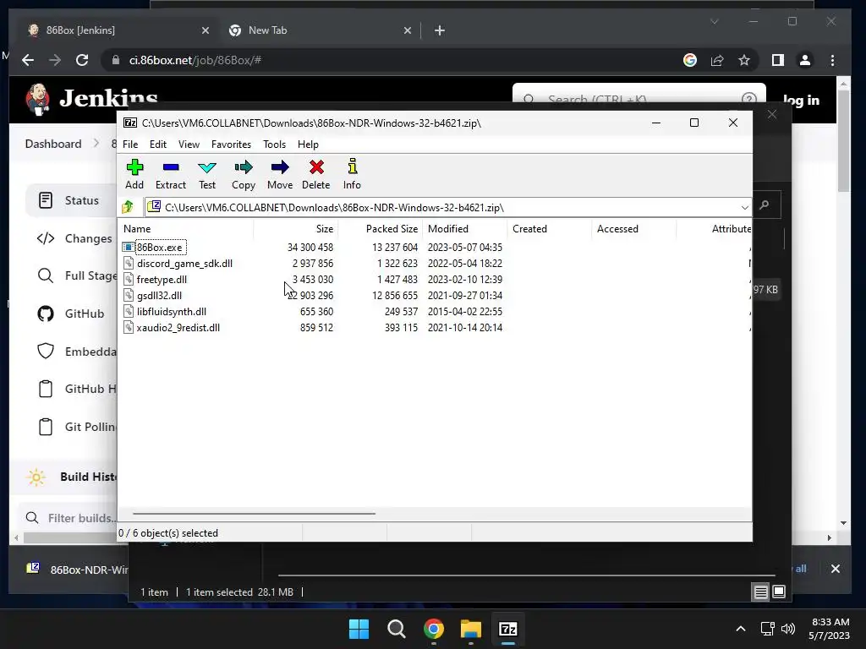Click the Add button in 7-Zip toolbar
866x649 pixels.
pyautogui.click(x=134, y=174)
